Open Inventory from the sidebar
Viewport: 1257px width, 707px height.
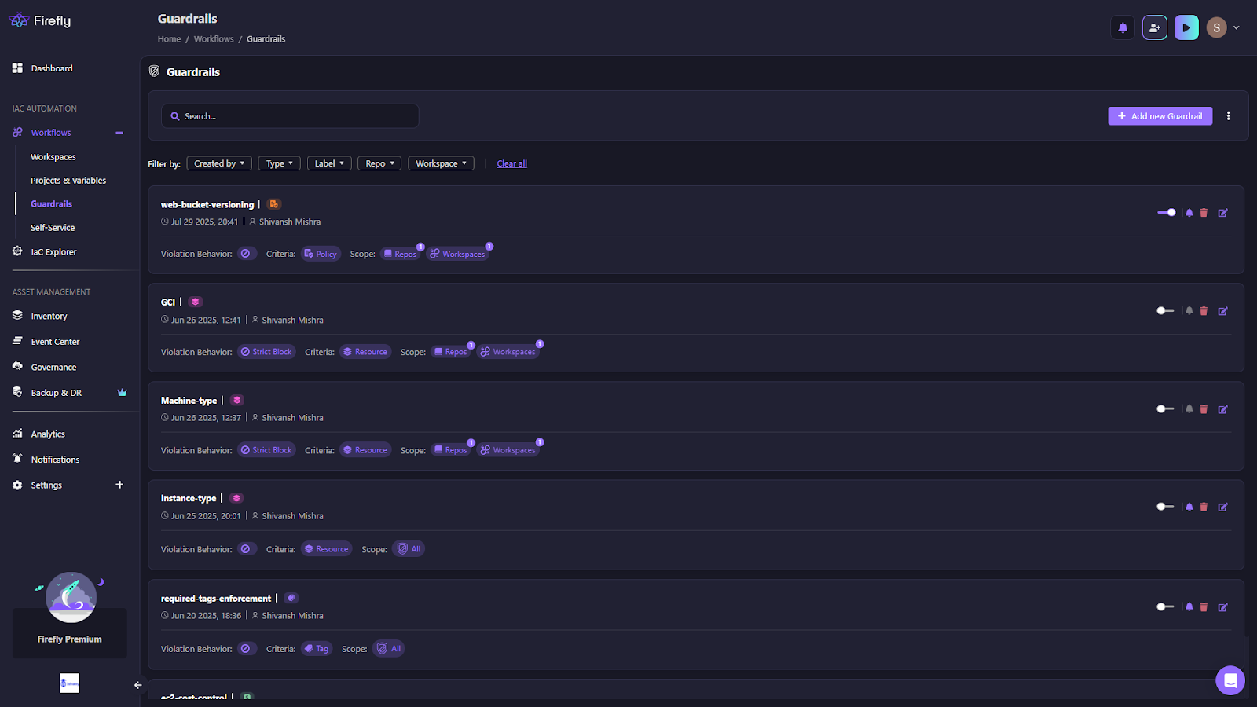pyautogui.click(x=49, y=316)
